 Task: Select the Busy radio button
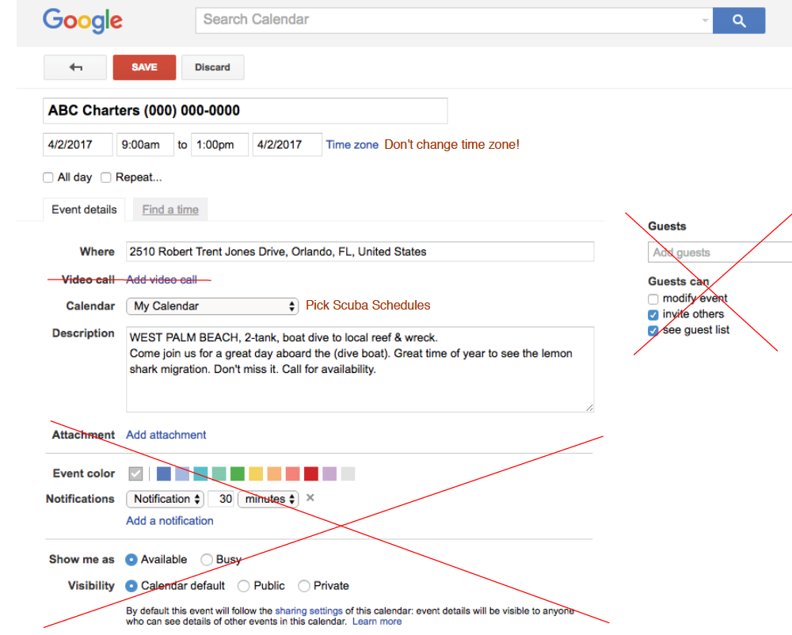(x=207, y=560)
